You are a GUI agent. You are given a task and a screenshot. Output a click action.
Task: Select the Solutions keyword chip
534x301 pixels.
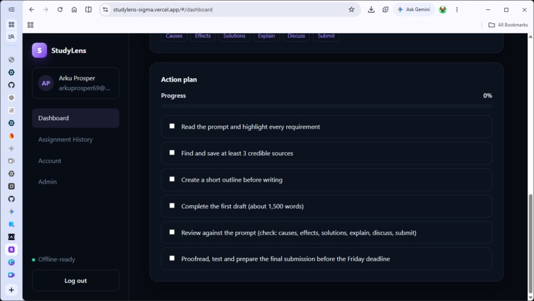point(235,36)
